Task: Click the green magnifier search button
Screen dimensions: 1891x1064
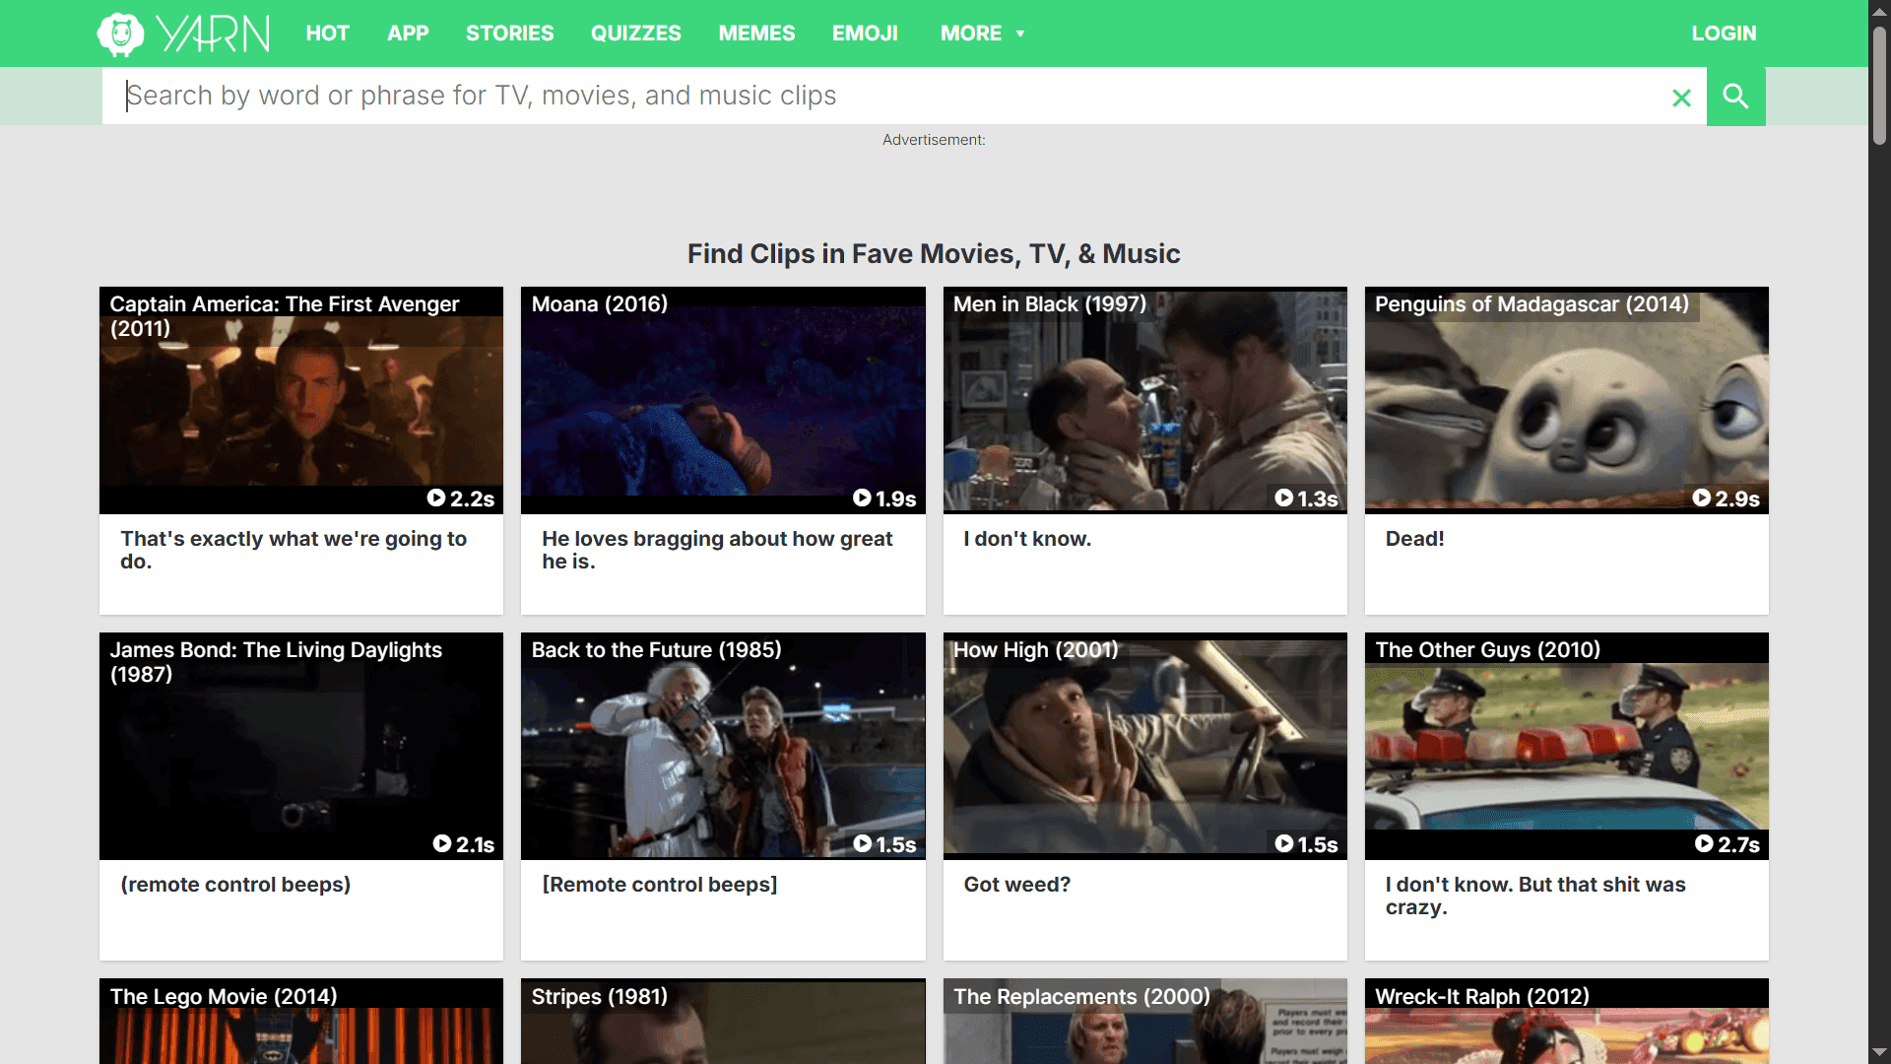Action: [x=1735, y=97]
